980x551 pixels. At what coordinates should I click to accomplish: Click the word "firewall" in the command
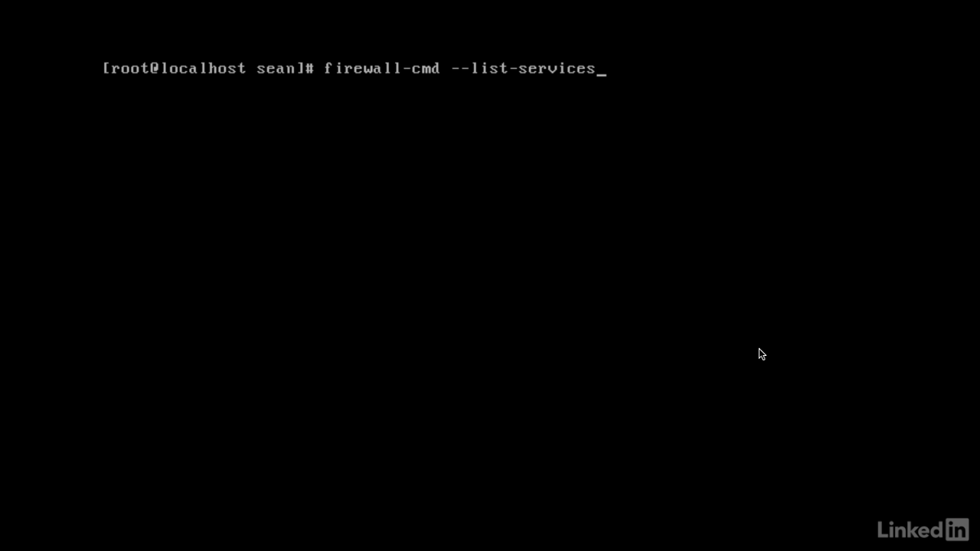pos(362,68)
